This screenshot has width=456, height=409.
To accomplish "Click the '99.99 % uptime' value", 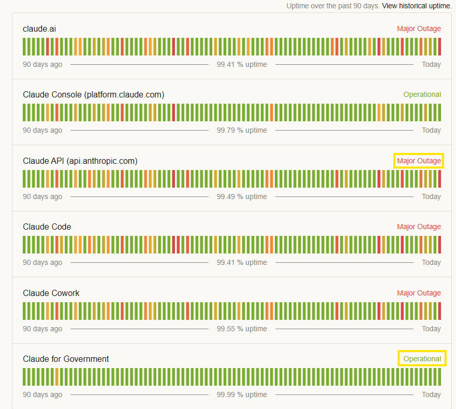I will click(x=242, y=394).
